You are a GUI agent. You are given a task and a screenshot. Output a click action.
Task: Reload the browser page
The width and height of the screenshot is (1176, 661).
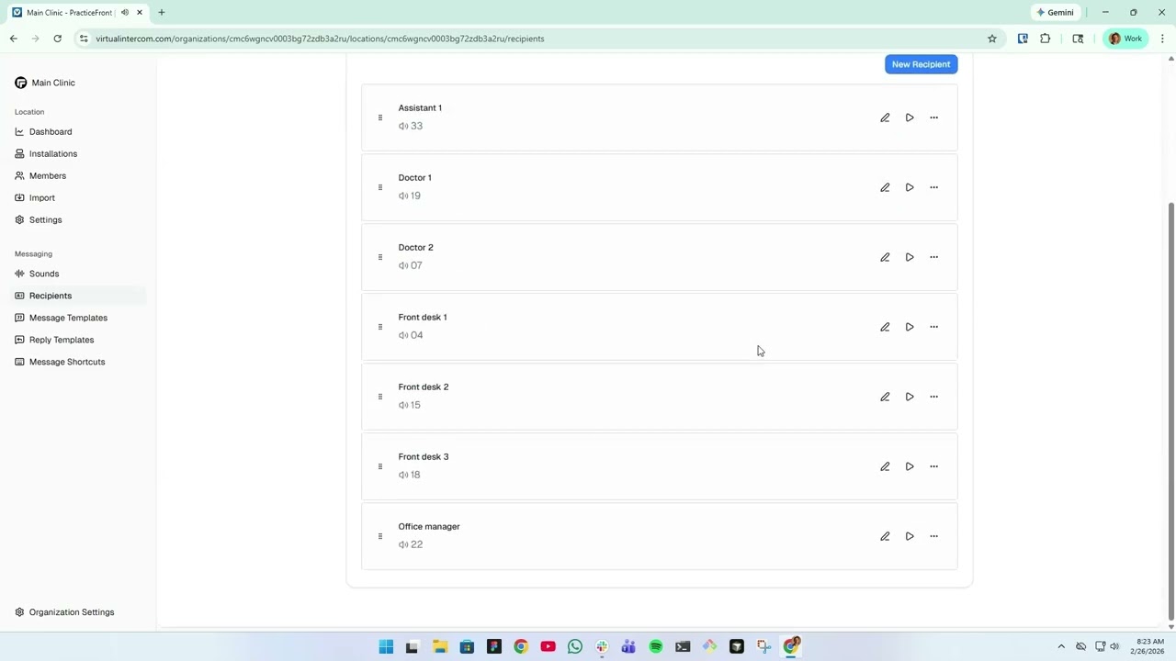point(57,39)
